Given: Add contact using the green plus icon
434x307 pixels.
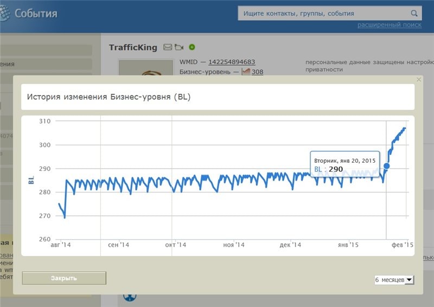Looking at the screenshot, I should [x=192, y=47].
